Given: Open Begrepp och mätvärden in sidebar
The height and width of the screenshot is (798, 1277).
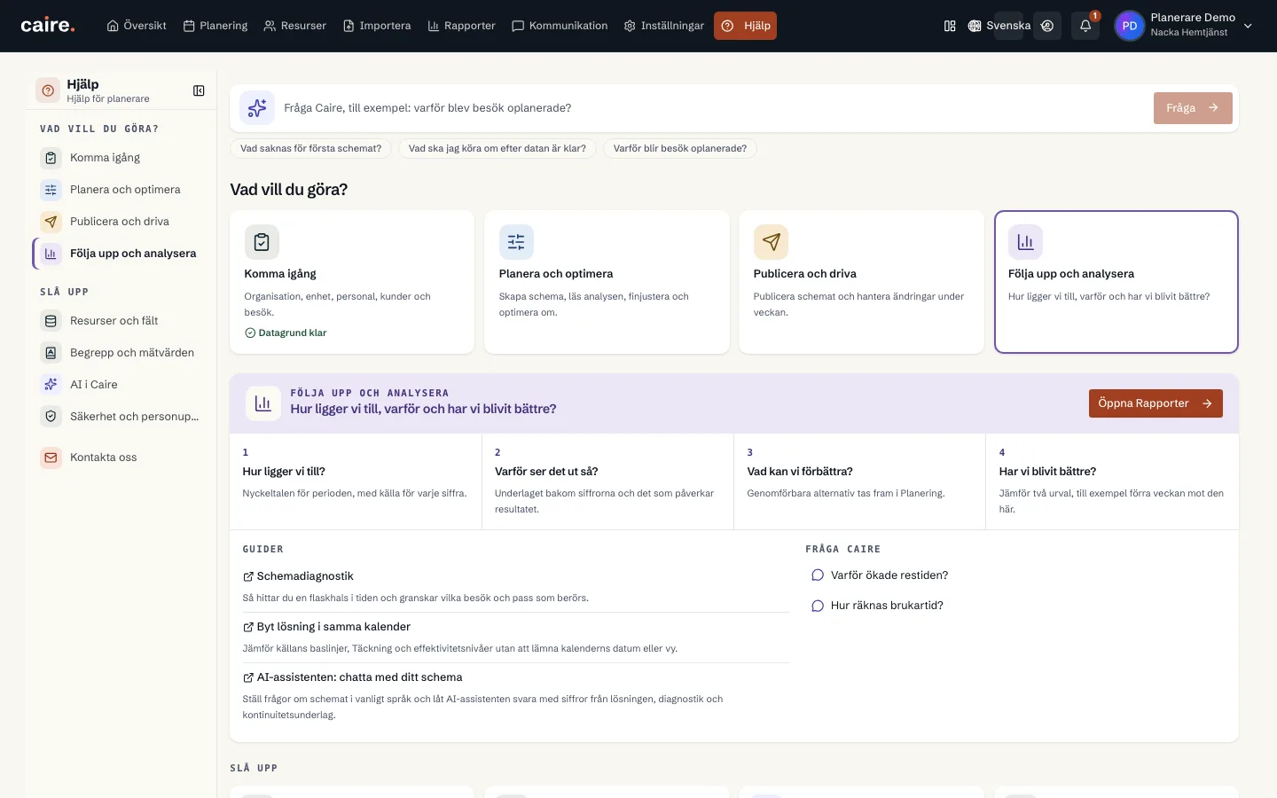Looking at the screenshot, I should (x=120, y=353).
